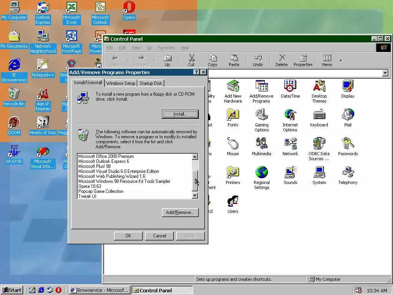Open the Multimedia settings icon

[x=261, y=146]
